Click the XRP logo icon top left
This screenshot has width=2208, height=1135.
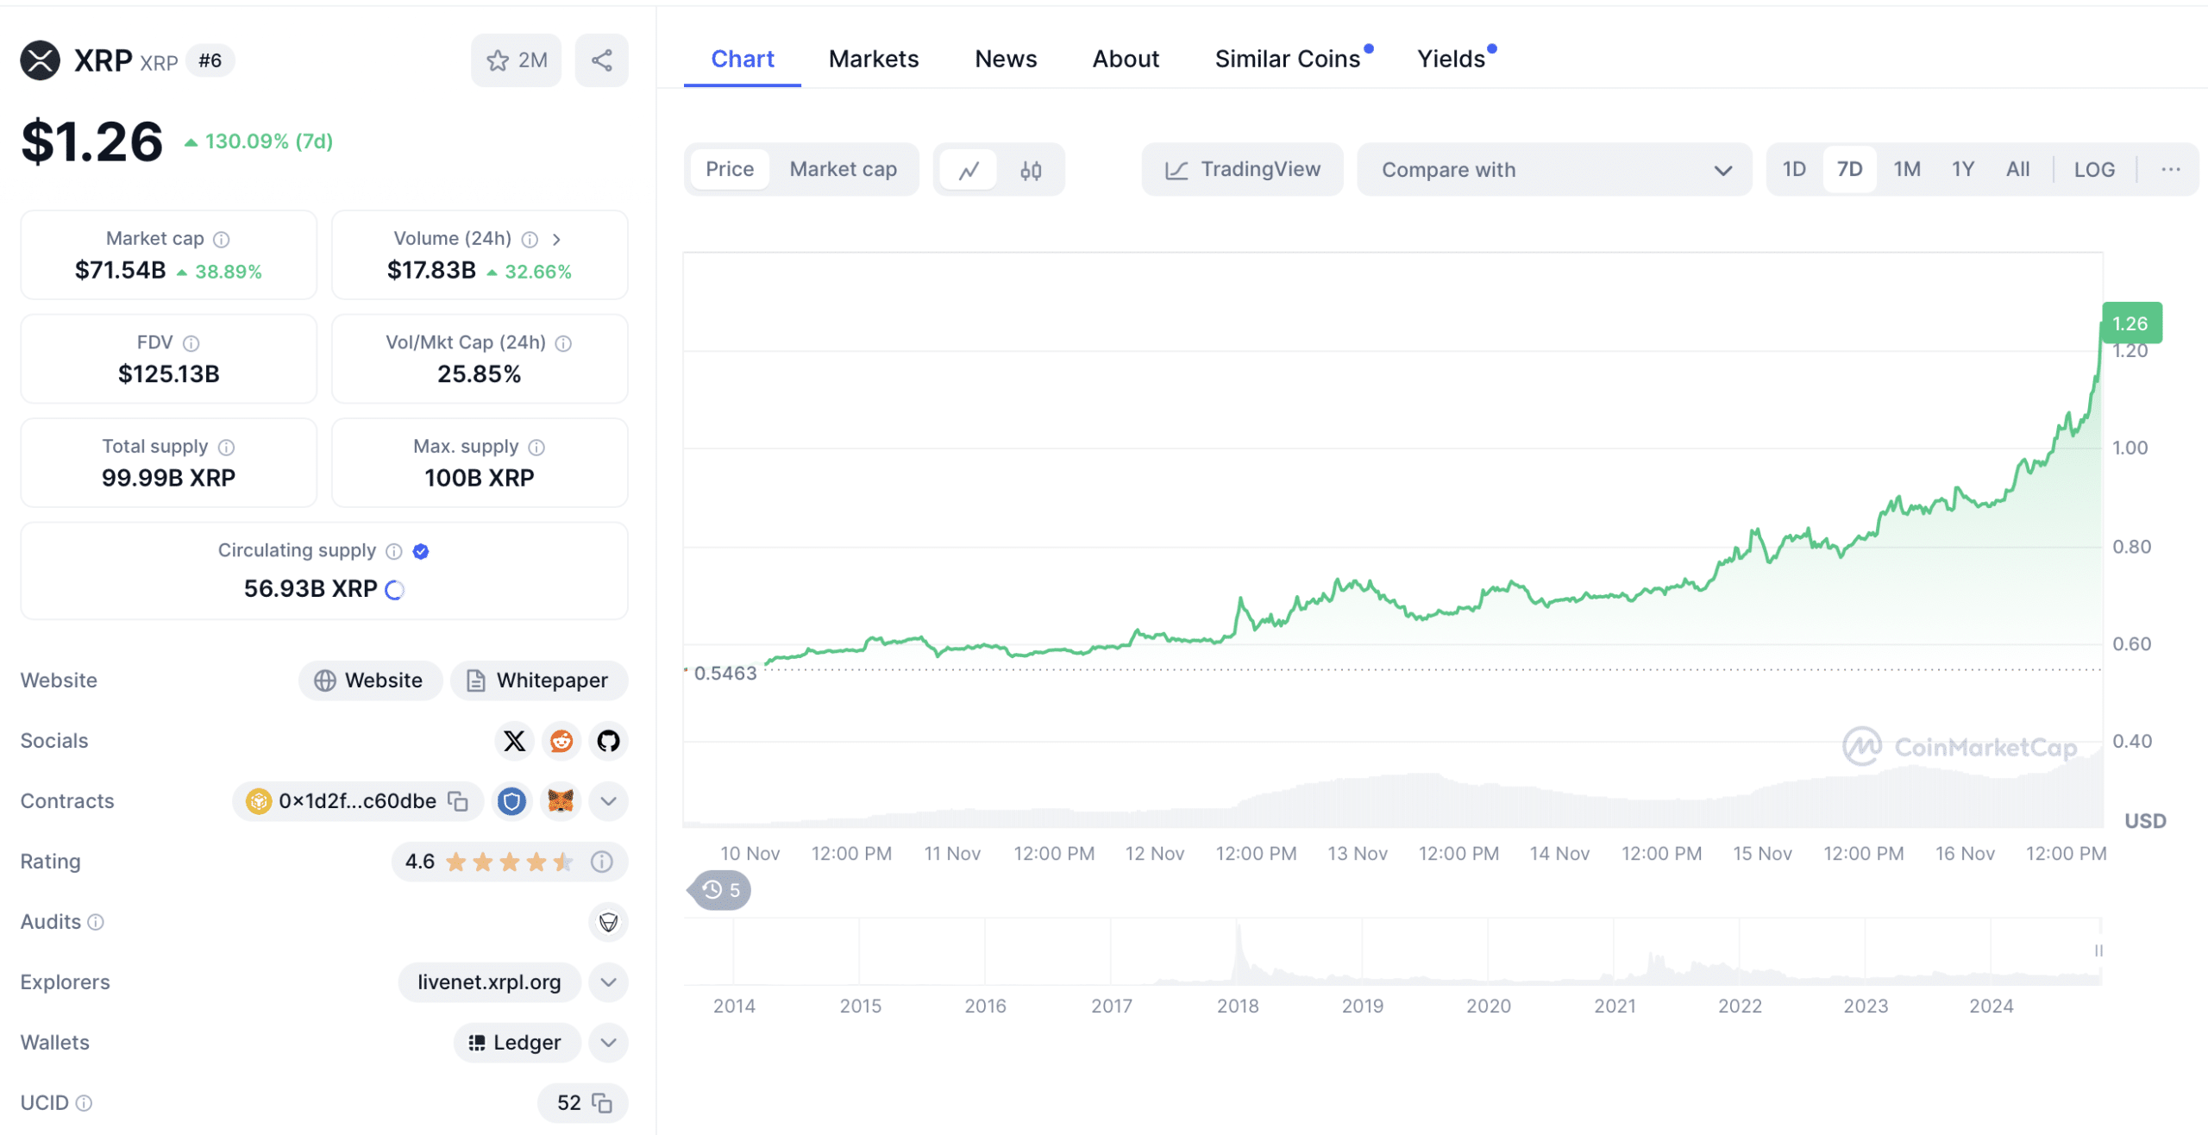(41, 60)
